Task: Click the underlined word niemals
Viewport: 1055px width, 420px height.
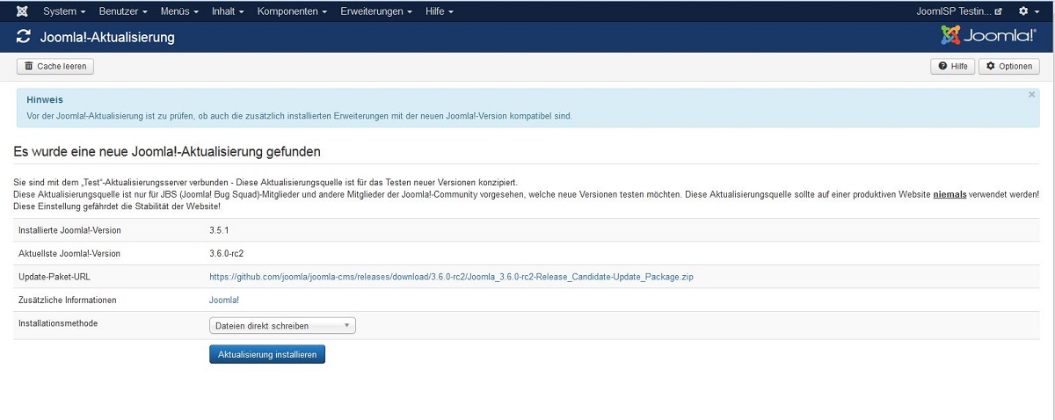Action: point(949,194)
